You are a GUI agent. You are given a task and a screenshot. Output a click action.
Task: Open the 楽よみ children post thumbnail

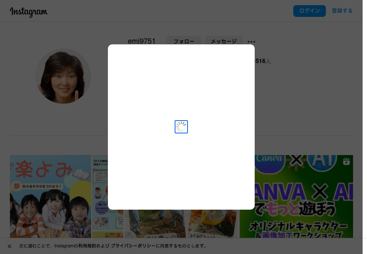pyautogui.click(x=66, y=196)
